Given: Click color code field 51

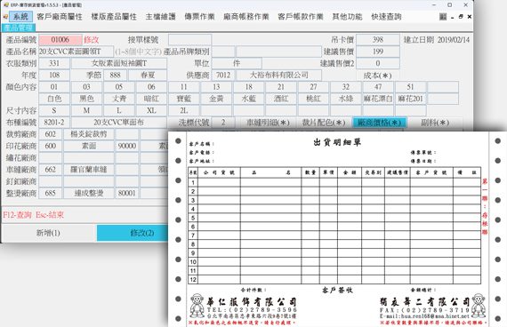Looking at the screenshot, I should click(410, 87).
